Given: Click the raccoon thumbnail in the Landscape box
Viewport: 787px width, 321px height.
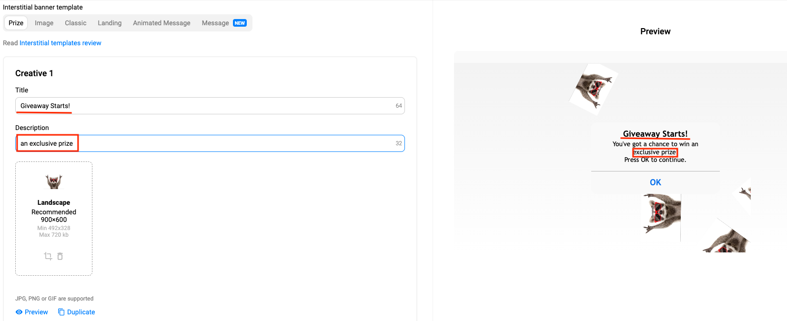Looking at the screenshot, I should (x=54, y=181).
